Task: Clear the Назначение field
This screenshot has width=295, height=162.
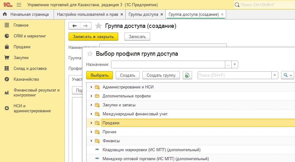Action: point(235,64)
